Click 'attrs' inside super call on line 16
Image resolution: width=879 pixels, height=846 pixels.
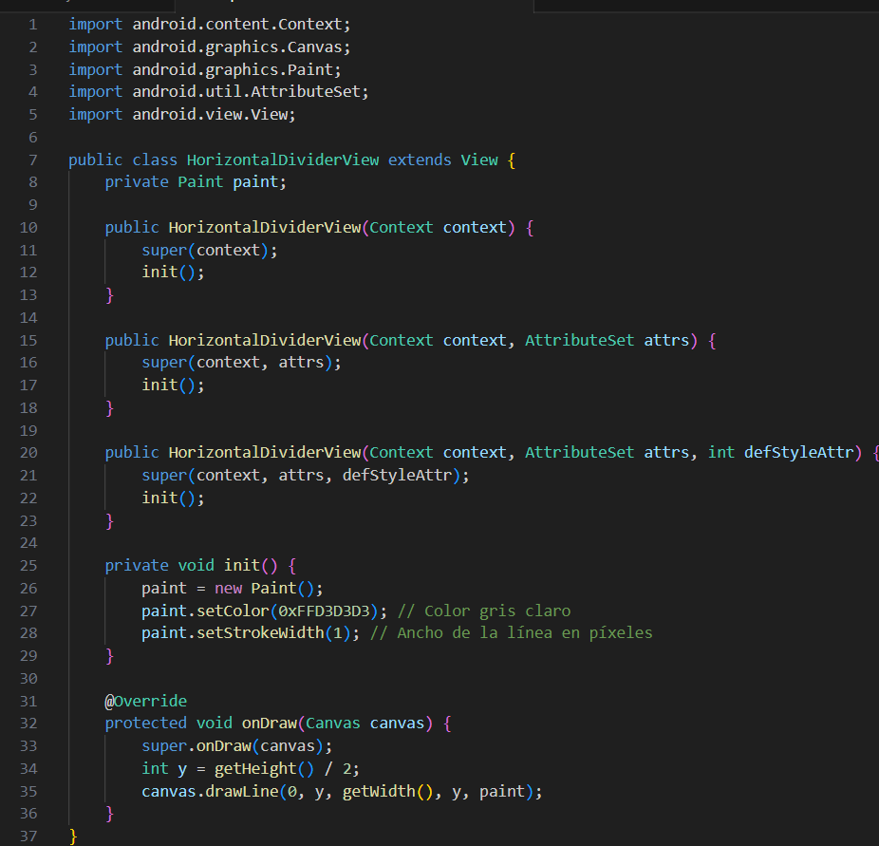click(x=301, y=363)
